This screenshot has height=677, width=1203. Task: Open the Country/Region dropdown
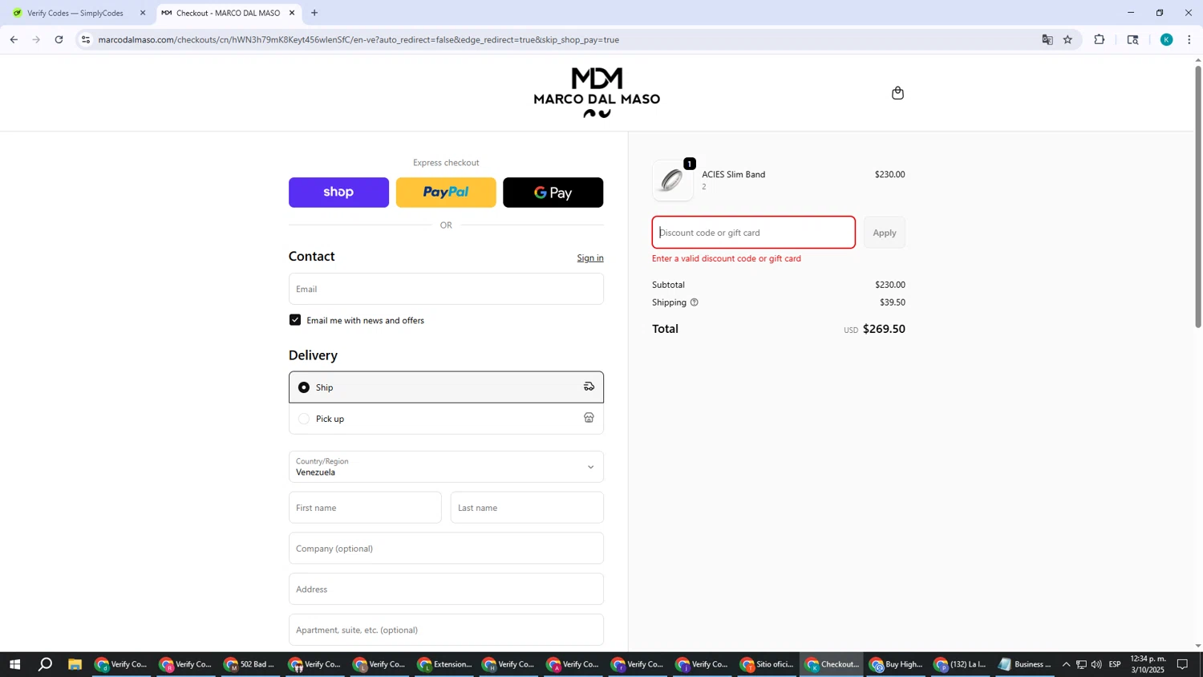(x=446, y=467)
